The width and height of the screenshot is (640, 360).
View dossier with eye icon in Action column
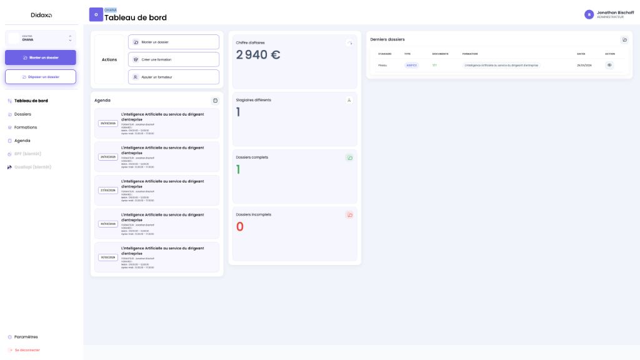609,65
